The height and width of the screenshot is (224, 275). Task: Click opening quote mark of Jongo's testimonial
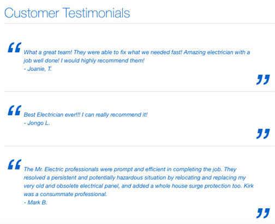pyautogui.click(x=15, y=110)
